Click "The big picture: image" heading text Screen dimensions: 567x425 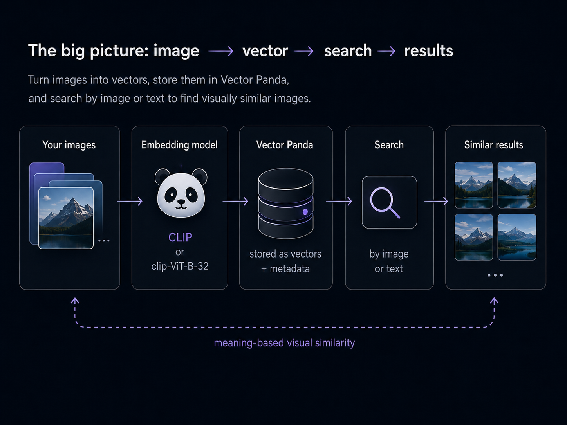[x=114, y=51]
